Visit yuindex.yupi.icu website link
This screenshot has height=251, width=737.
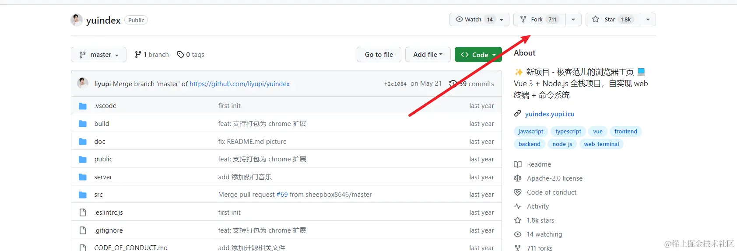click(x=550, y=114)
